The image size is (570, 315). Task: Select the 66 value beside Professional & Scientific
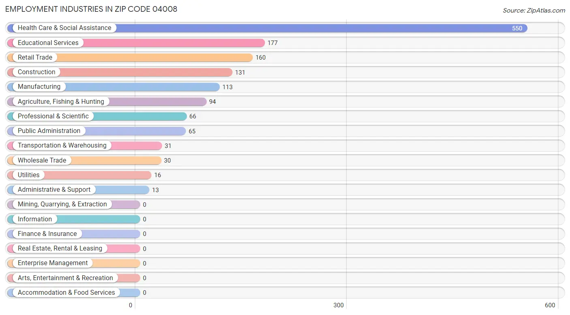(193, 116)
